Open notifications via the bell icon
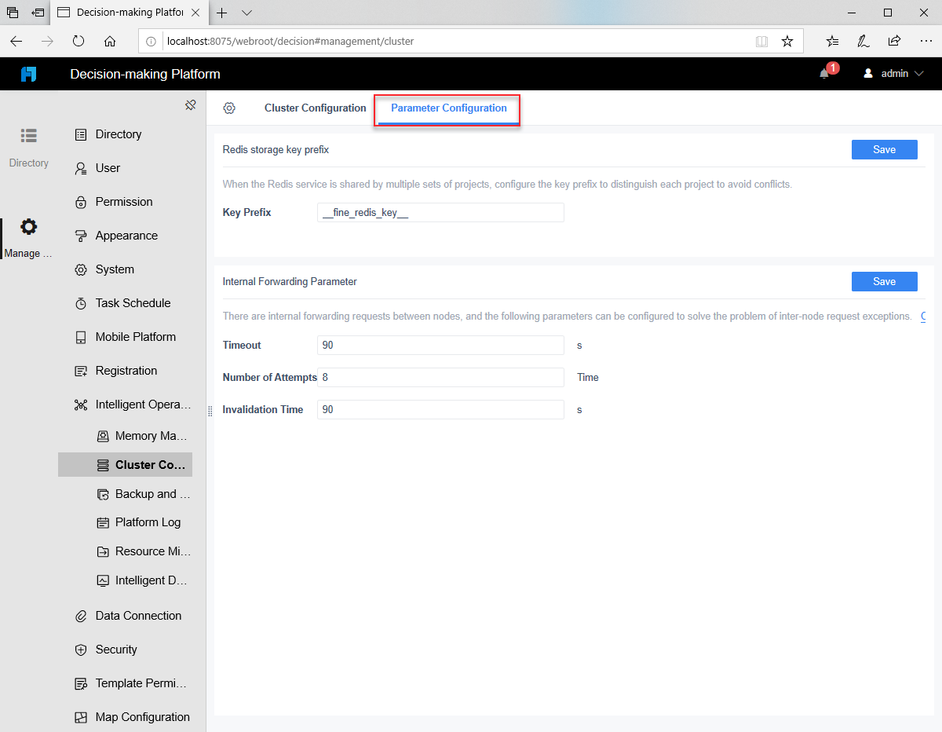942x732 pixels. (x=823, y=73)
